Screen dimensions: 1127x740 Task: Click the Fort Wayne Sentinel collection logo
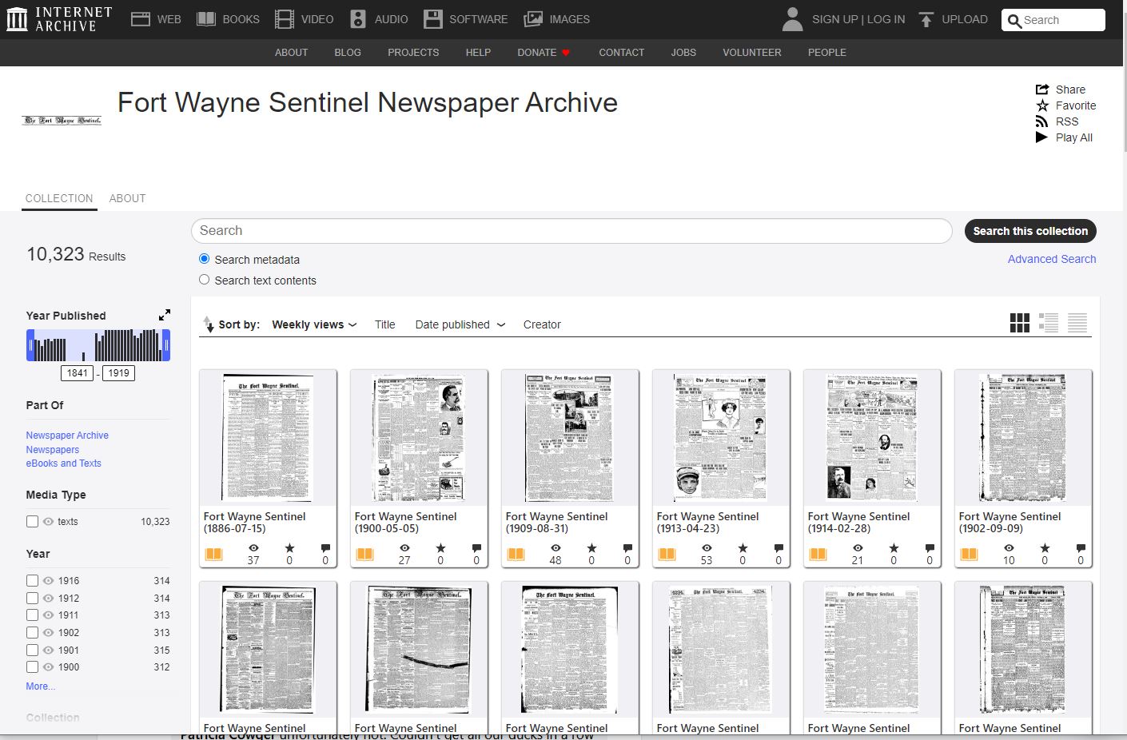(x=62, y=121)
